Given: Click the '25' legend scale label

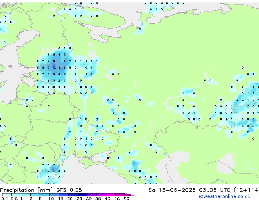Looking at the screenshot, I should (79, 198).
